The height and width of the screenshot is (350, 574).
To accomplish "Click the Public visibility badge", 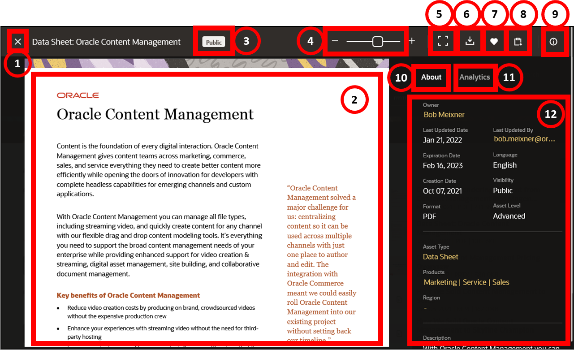I will pyautogui.click(x=214, y=42).
